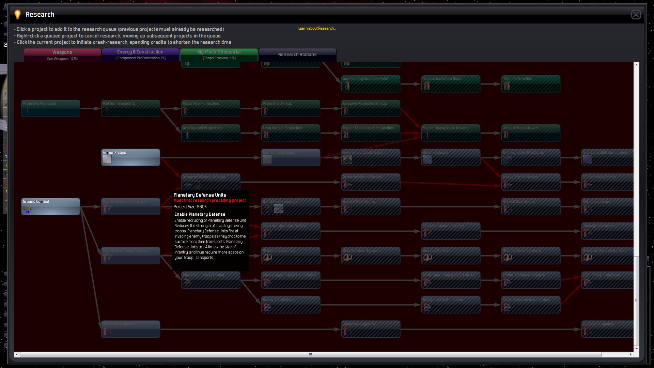Click the High Density Alloys icon
This screenshot has width=654, height=368.
click(267, 159)
